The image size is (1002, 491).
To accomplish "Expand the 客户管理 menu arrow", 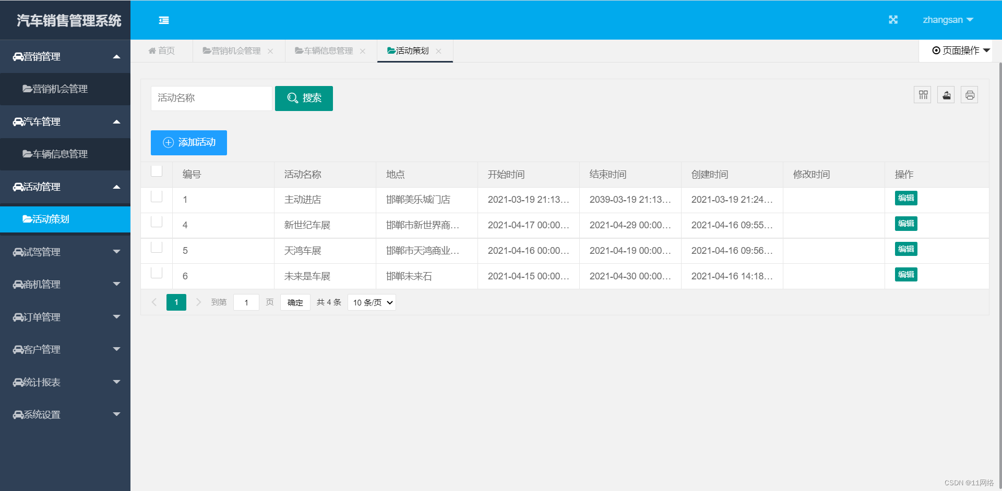I will [x=117, y=349].
